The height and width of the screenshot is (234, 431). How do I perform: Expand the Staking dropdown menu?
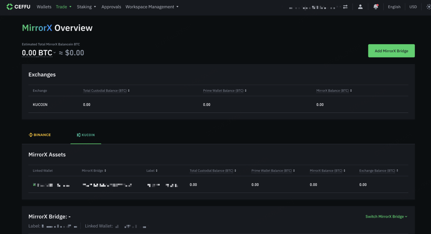(x=86, y=7)
